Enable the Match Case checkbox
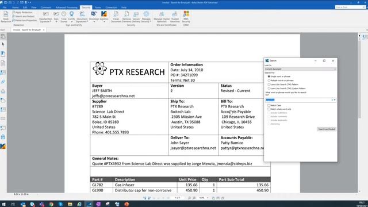 tap(269, 105)
